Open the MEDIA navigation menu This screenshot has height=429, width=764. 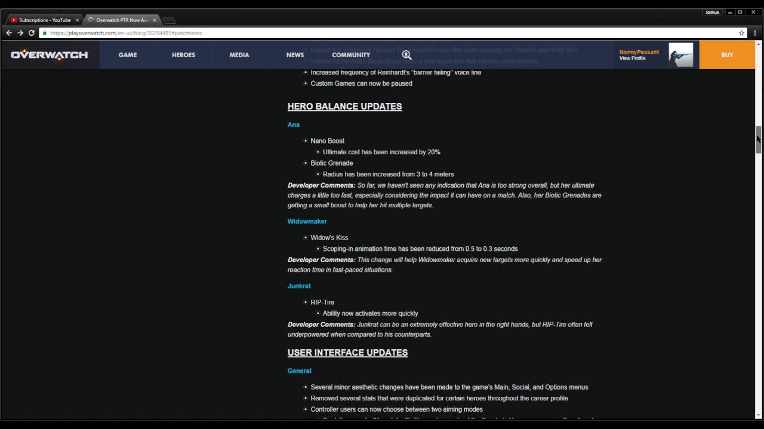pyautogui.click(x=239, y=55)
